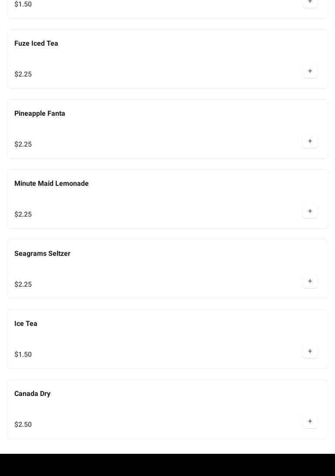Click the Minute Maid Lemonade title
335x476 pixels.
point(51,184)
